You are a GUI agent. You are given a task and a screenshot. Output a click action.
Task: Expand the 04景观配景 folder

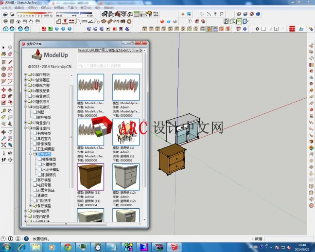pos(26,90)
